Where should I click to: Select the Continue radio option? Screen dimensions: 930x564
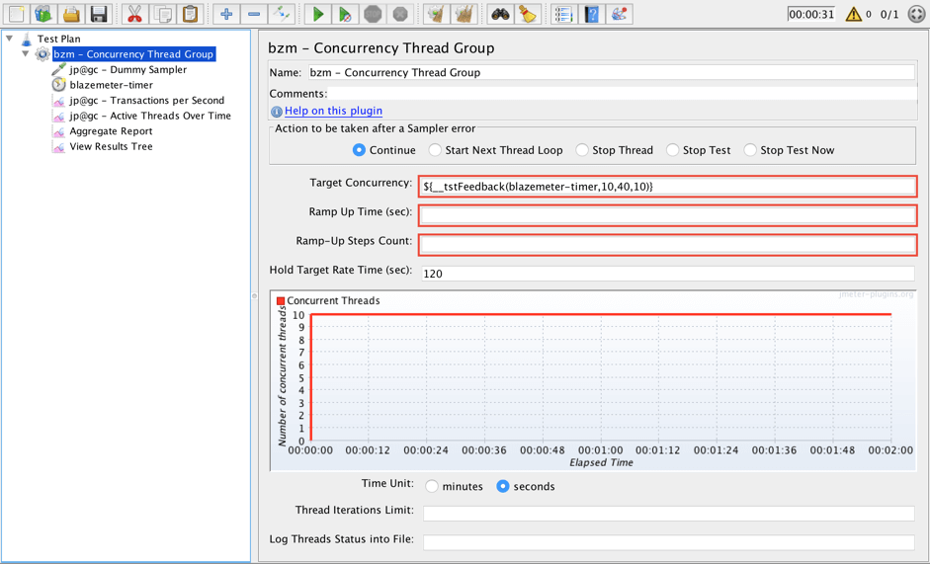pyautogui.click(x=359, y=150)
